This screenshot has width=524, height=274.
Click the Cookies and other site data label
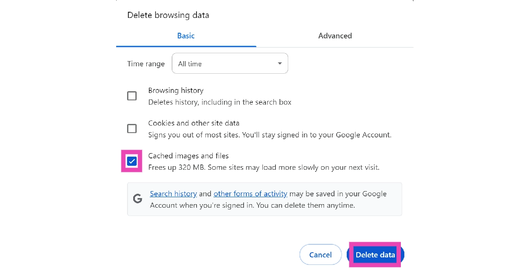pos(194,123)
